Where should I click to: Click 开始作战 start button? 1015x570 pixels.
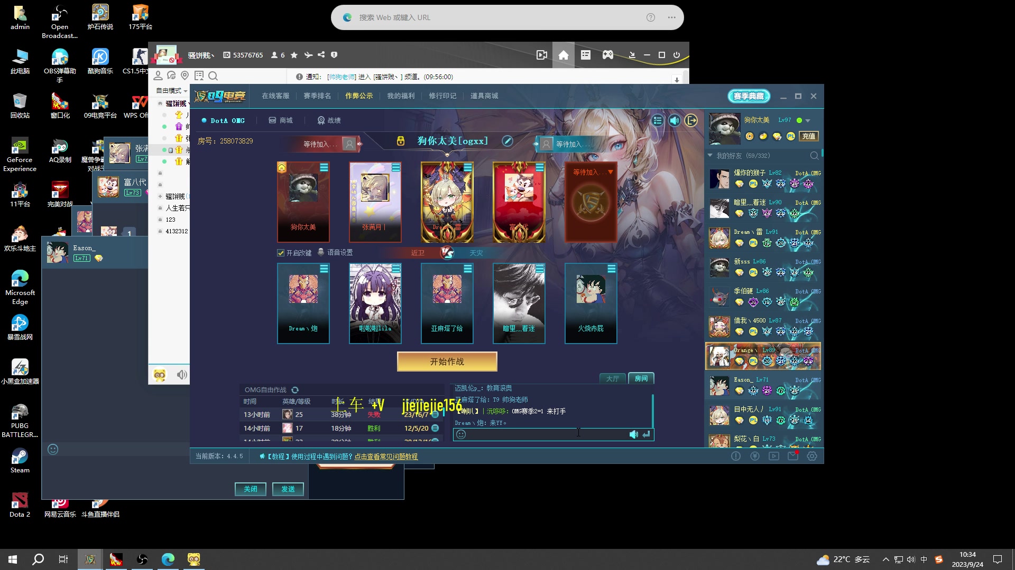point(447,362)
